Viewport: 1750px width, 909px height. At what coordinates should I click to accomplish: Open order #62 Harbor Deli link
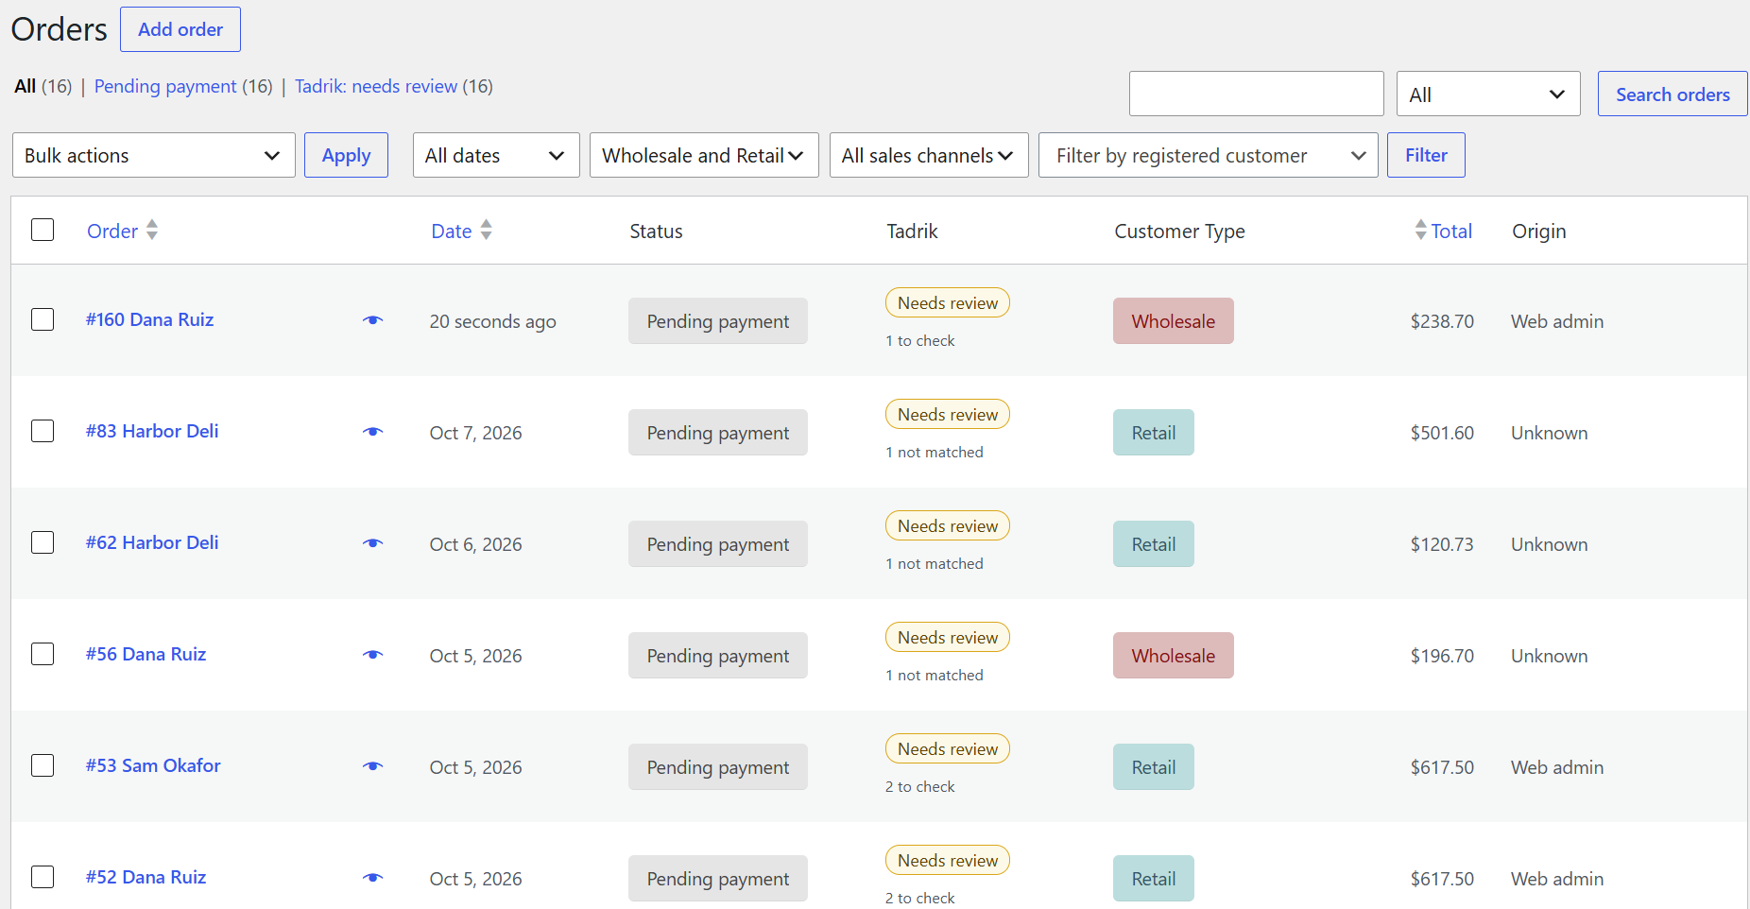[152, 542]
